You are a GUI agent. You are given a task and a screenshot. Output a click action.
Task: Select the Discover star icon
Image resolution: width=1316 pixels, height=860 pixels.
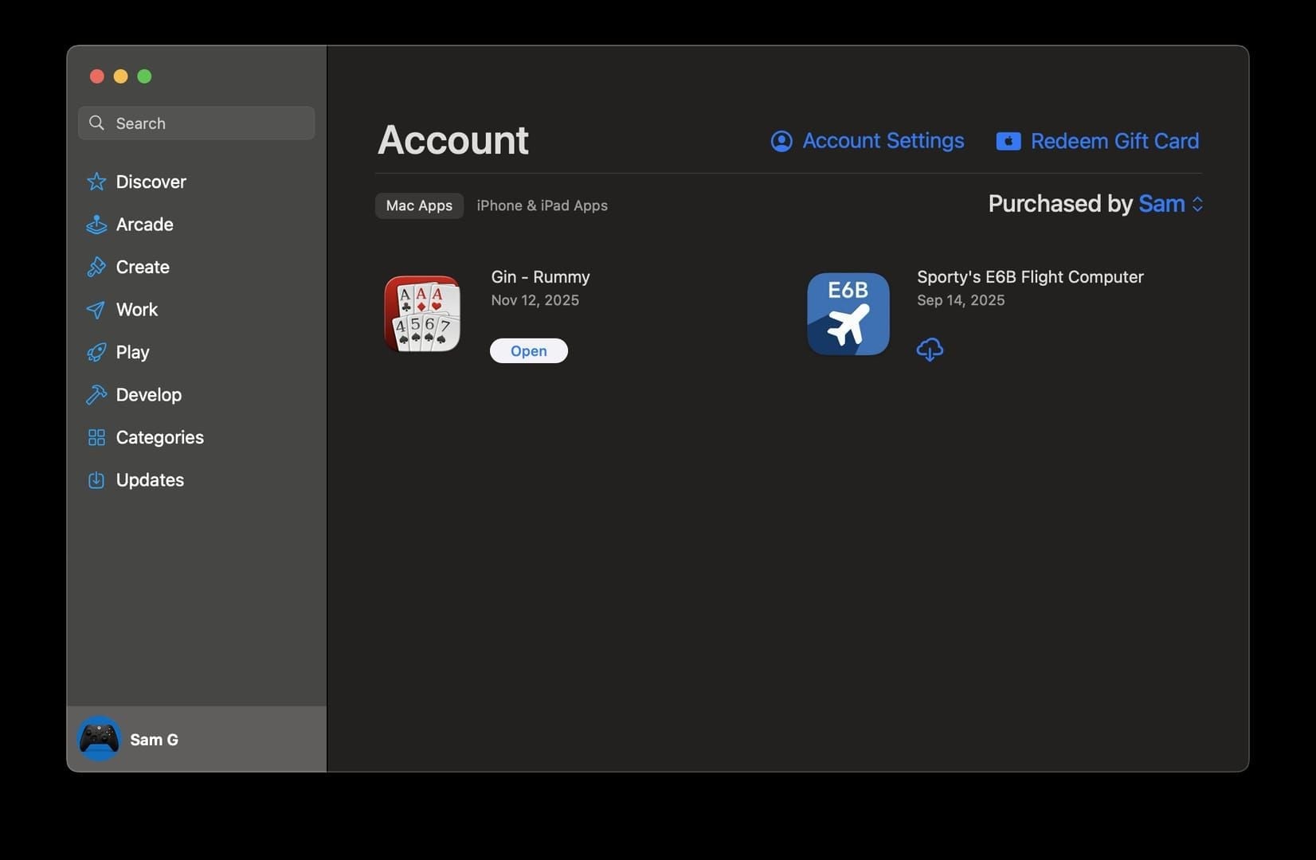tap(96, 182)
